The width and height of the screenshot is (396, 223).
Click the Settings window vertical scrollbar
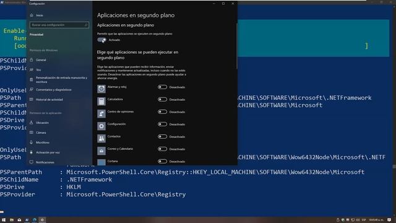[x=236, y=46]
